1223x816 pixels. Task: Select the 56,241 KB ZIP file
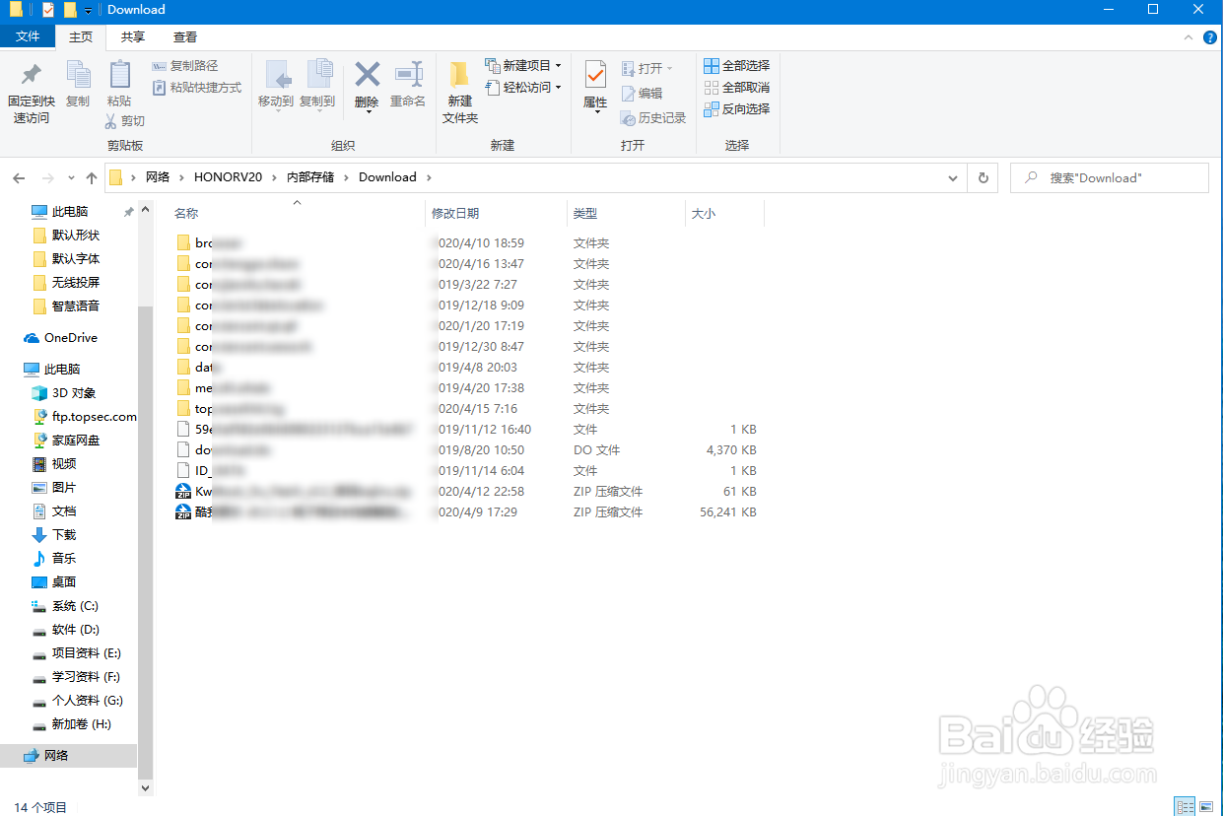coord(466,512)
